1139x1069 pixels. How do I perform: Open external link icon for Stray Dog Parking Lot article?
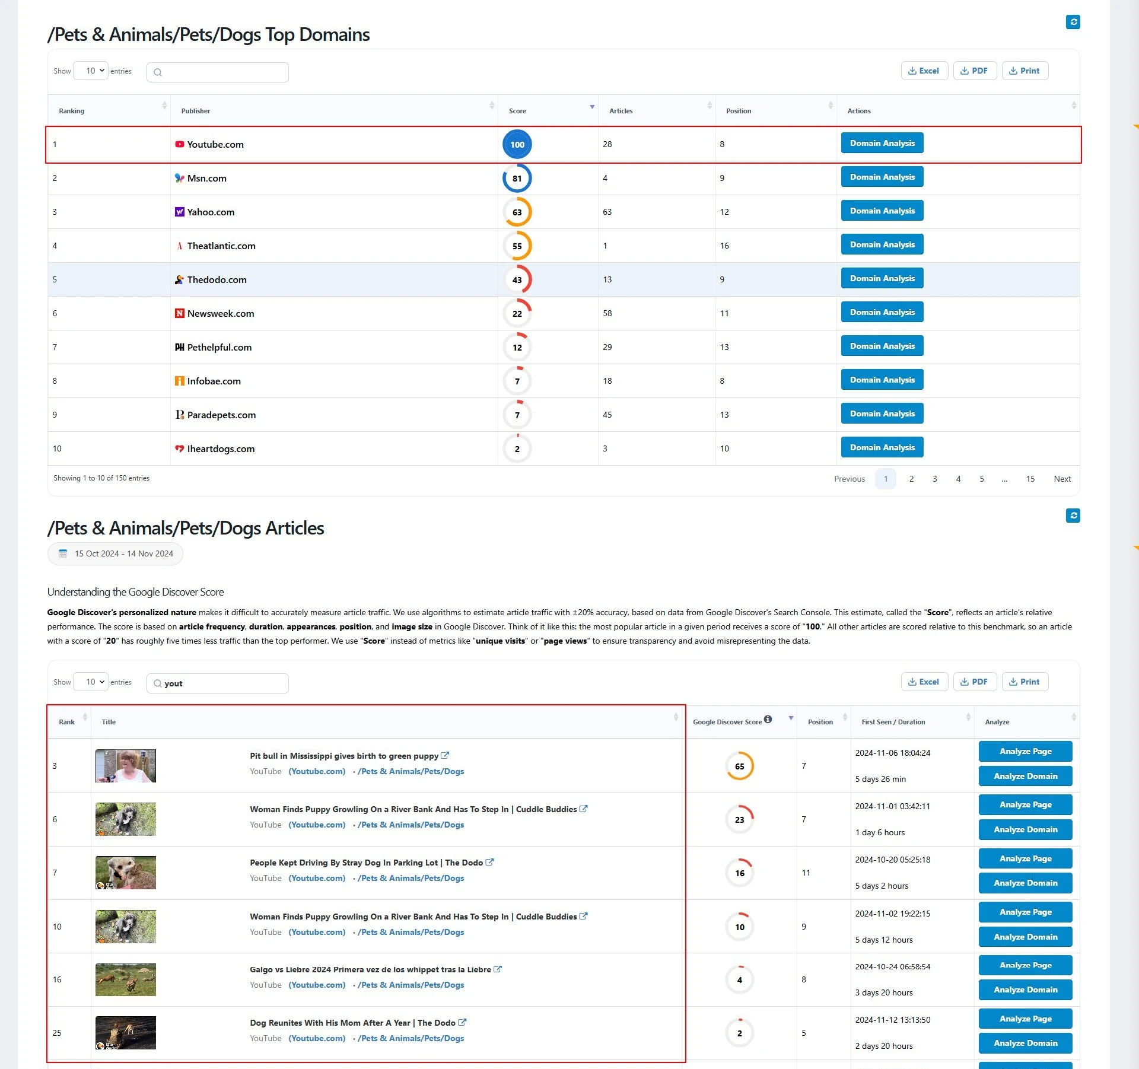[489, 862]
